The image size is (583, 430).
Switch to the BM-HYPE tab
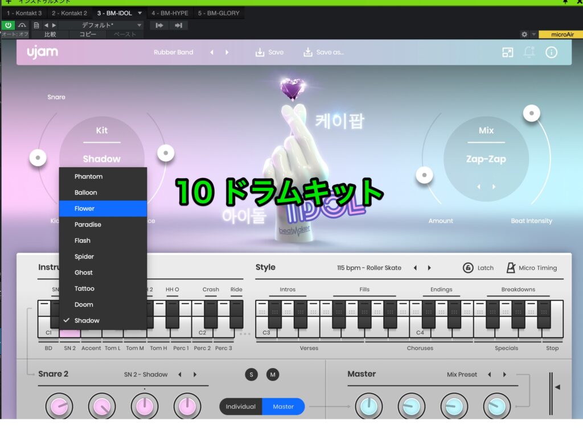pos(170,13)
